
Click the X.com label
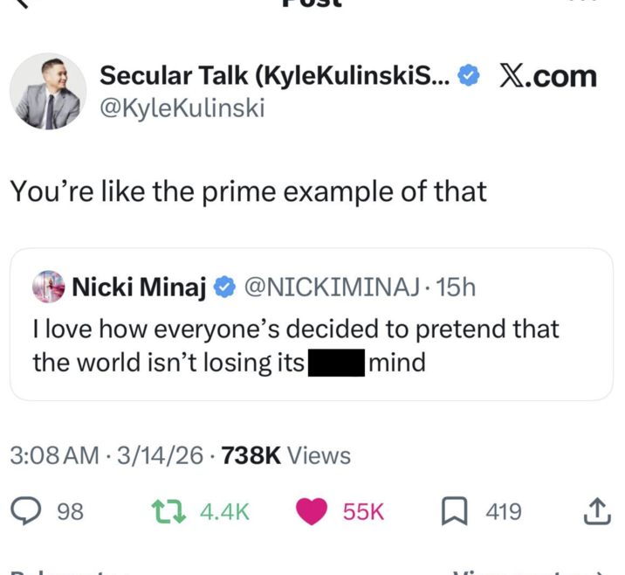click(547, 76)
